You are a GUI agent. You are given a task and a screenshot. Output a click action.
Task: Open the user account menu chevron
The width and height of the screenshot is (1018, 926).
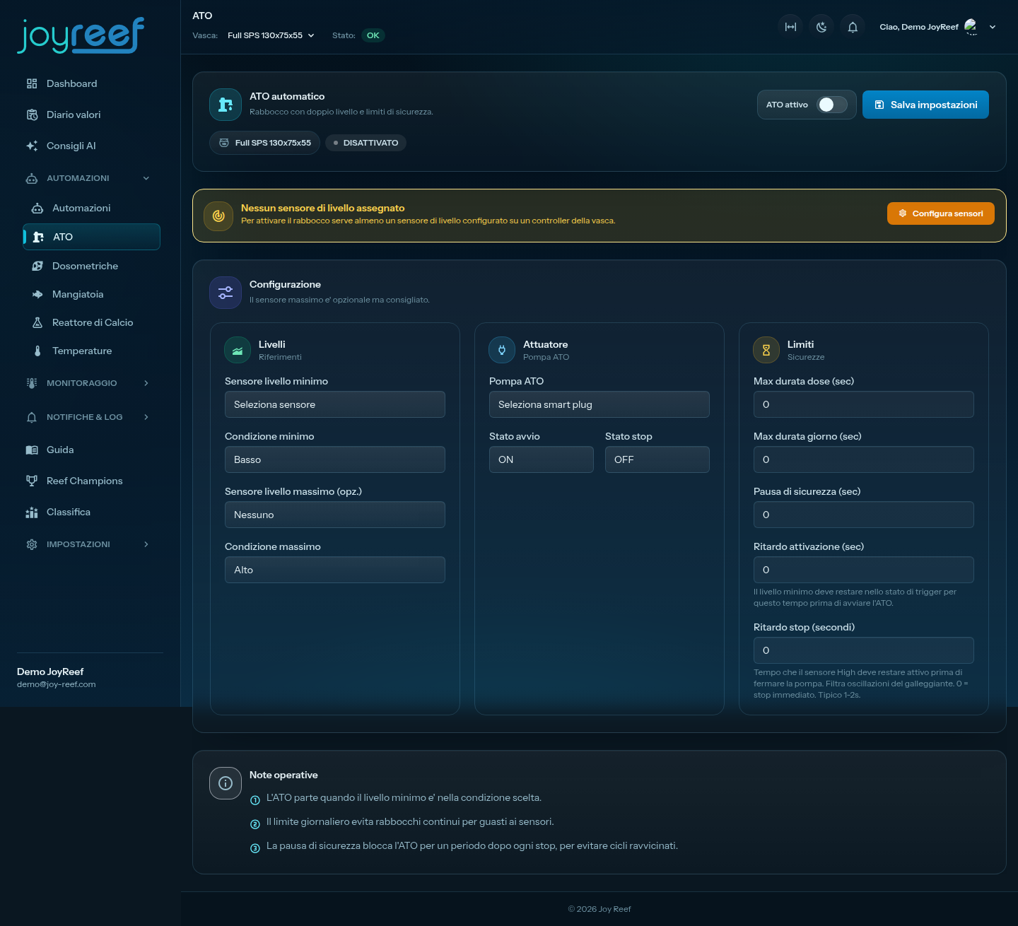coord(993,27)
